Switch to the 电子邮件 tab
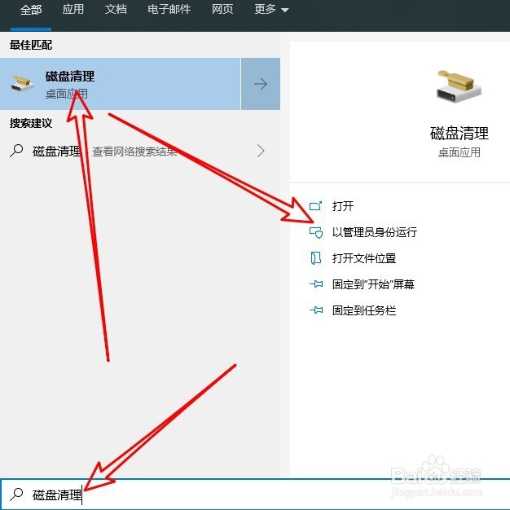Image resolution: width=510 pixels, height=510 pixels. [169, 9]
